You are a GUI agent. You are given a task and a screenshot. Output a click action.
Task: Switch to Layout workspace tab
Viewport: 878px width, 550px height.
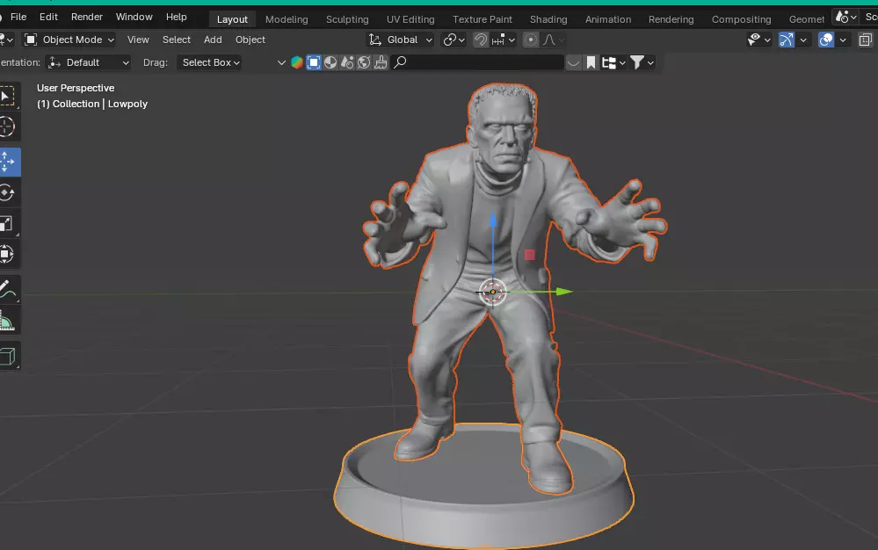point(232,19)
